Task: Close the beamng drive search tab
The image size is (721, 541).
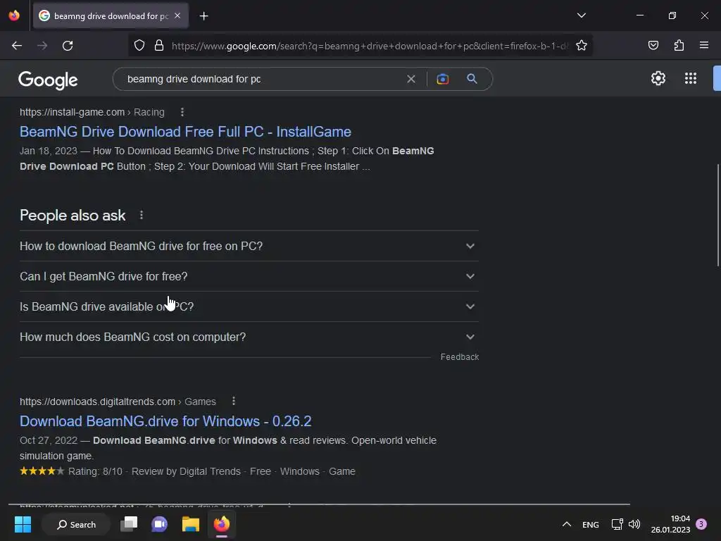Action: (177, 15)
